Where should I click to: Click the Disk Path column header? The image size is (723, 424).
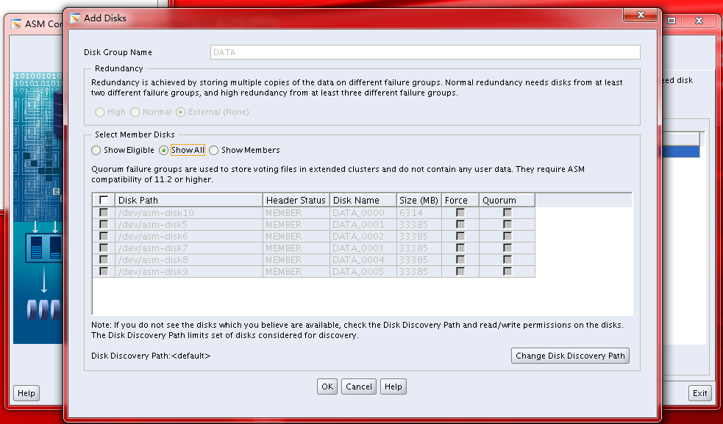(189, 200)
